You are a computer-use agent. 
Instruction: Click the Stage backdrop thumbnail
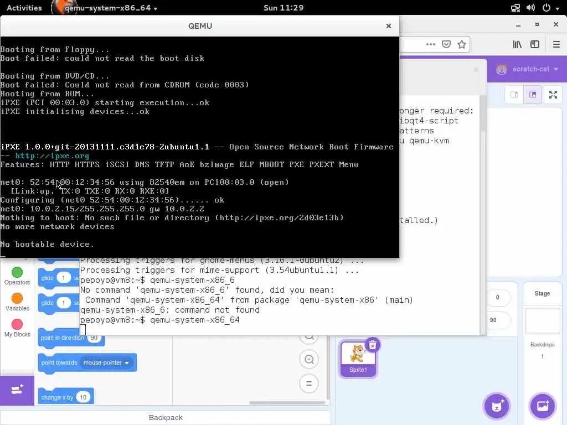click(x=543, y=320)
